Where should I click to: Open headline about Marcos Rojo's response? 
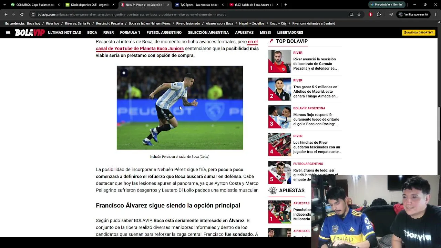pyautogui.click(x=316, y=119)
